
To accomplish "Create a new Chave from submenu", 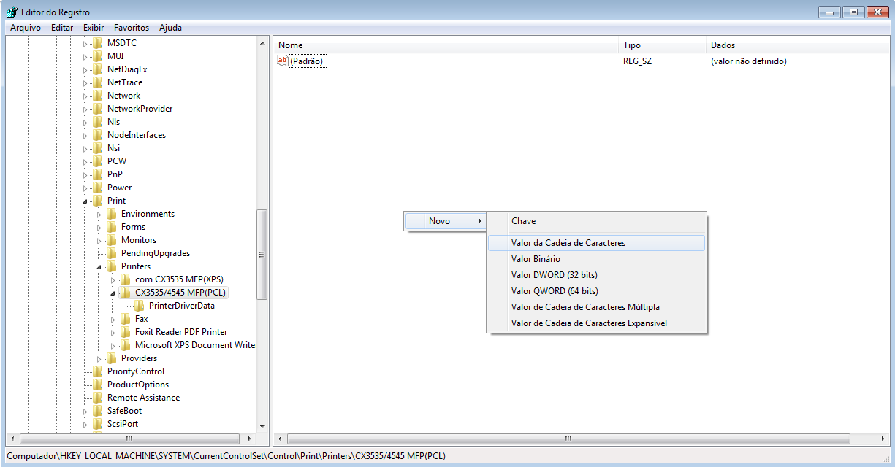I will coord(523,221).
